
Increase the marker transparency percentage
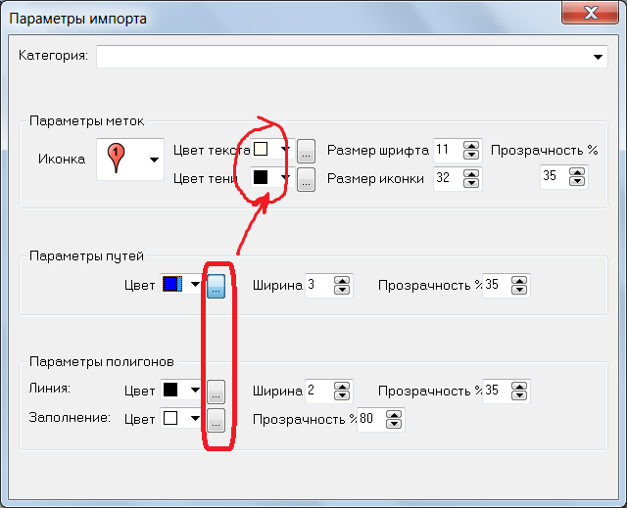(577, 172)
